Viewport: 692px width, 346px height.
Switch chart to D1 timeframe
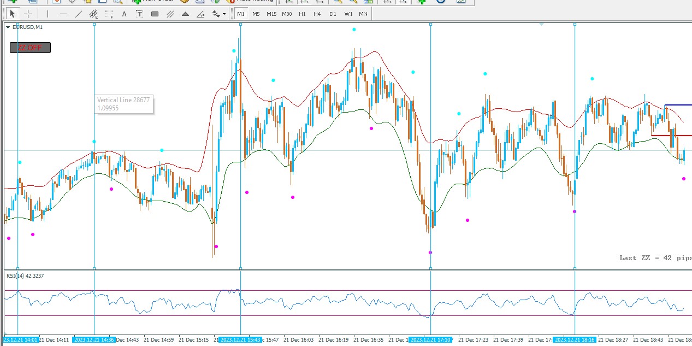[333, 14]
